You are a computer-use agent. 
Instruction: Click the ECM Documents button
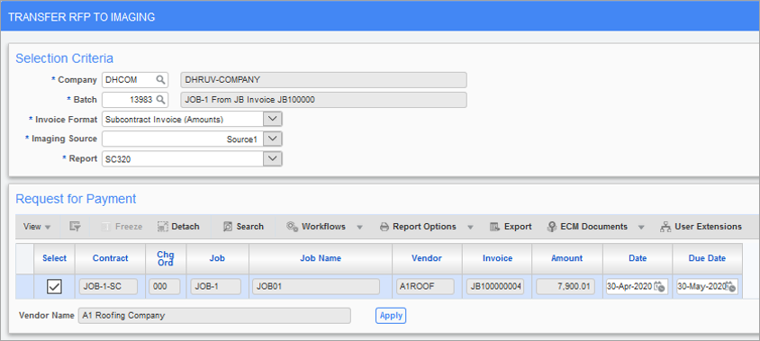(587, 226)
